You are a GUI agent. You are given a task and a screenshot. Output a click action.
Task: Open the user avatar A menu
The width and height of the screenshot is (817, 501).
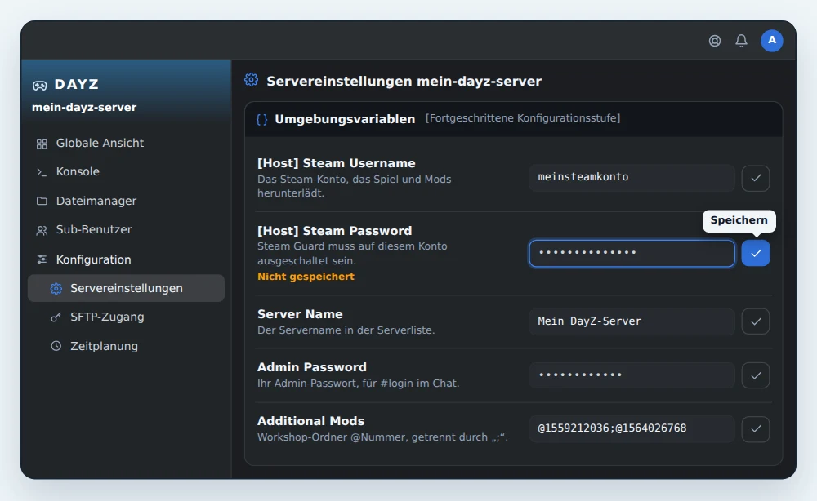772,41
